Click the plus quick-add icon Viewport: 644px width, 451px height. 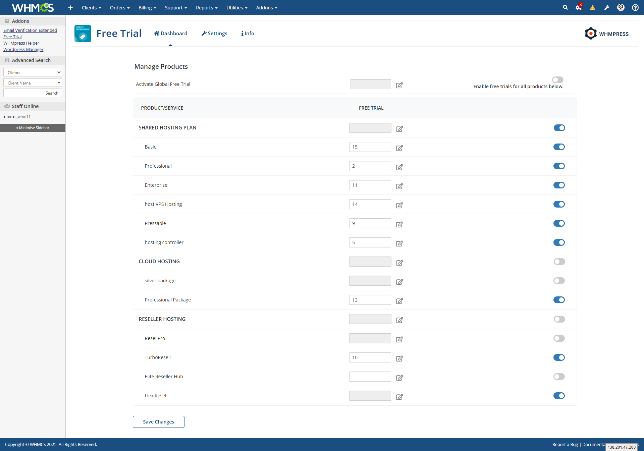point(70,7)
